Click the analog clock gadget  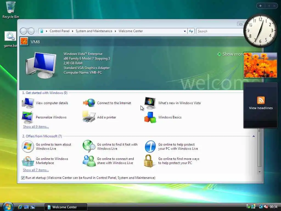(x=260, y=30)
